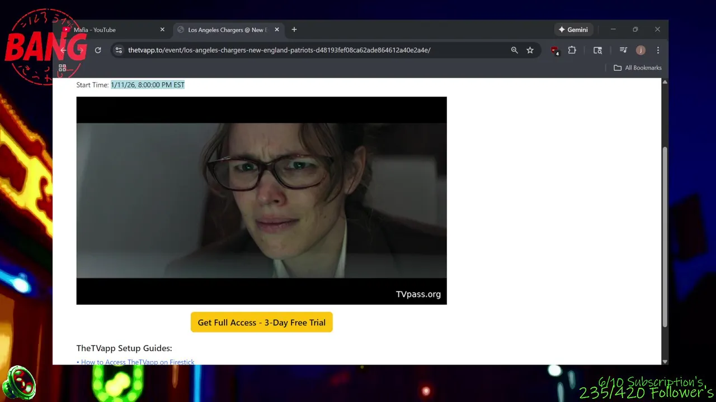Open a new browser tab

pos(294,30)
